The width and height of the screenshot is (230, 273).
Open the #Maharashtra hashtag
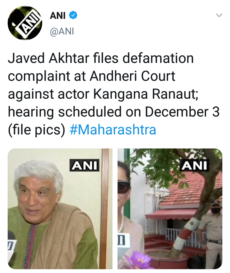coord(113,130)
